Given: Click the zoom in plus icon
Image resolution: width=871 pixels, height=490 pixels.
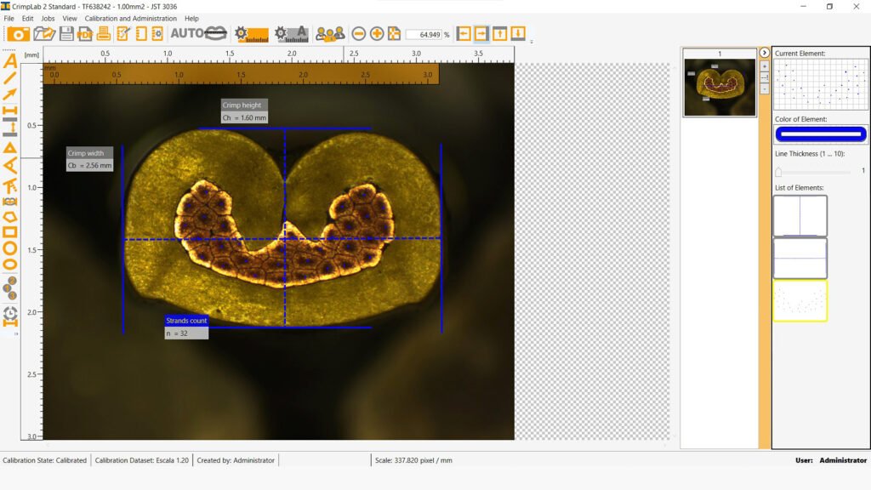Looking at the screenshot, I should click(x=377, y=34).
